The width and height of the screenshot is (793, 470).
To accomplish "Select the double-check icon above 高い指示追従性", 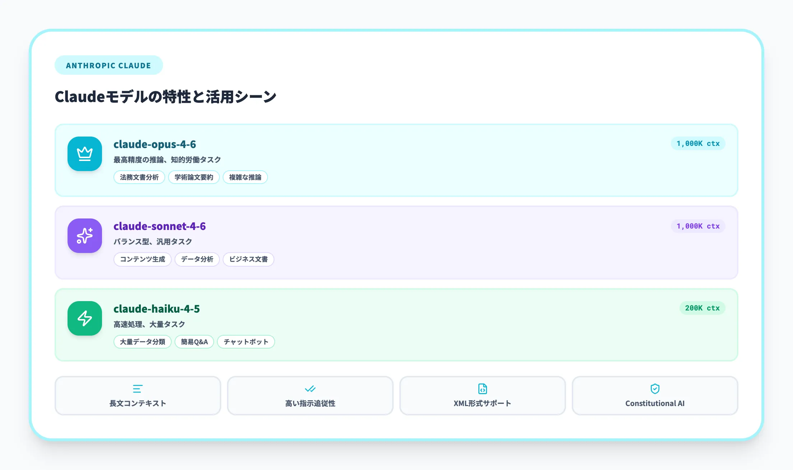I will tap(310, 388).
